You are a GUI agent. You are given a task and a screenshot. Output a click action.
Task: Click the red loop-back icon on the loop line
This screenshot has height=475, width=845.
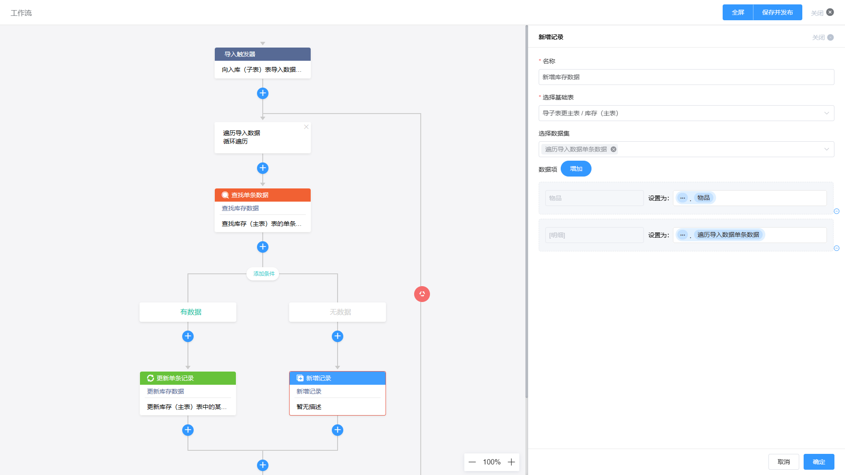[x=422, y=294]
